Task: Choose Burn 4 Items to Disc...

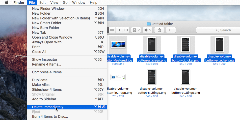Action: tap(67, 116)
